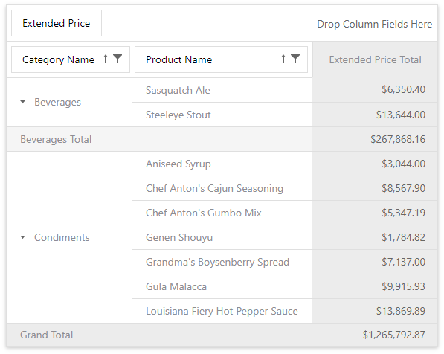Click the Category Name sort arrow icon
444x354 pixels.
pos(106,59)
